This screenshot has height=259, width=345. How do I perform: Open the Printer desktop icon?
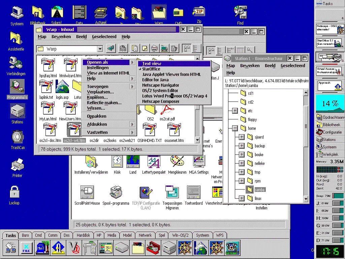[17, 164]
